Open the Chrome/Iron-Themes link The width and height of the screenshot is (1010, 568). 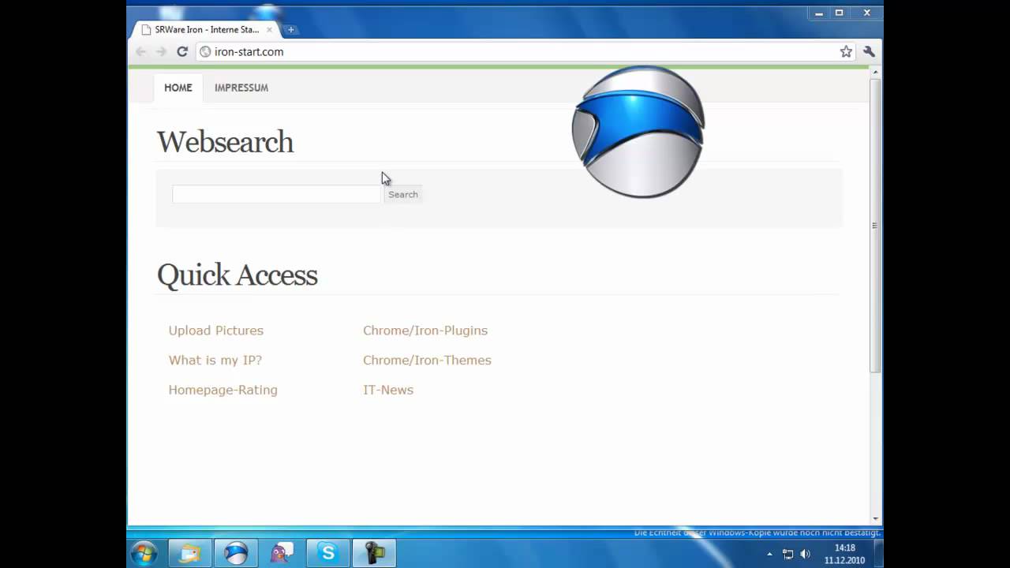click(427, 361)
